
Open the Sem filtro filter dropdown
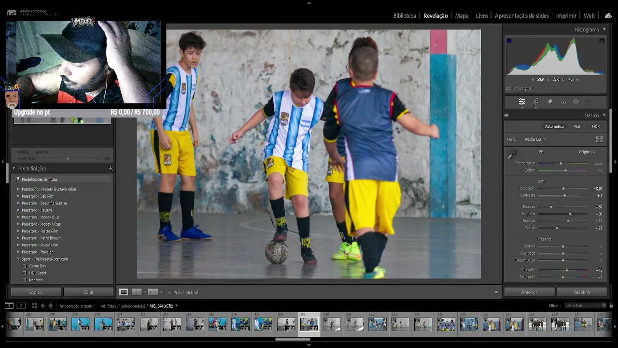(586, 305)
